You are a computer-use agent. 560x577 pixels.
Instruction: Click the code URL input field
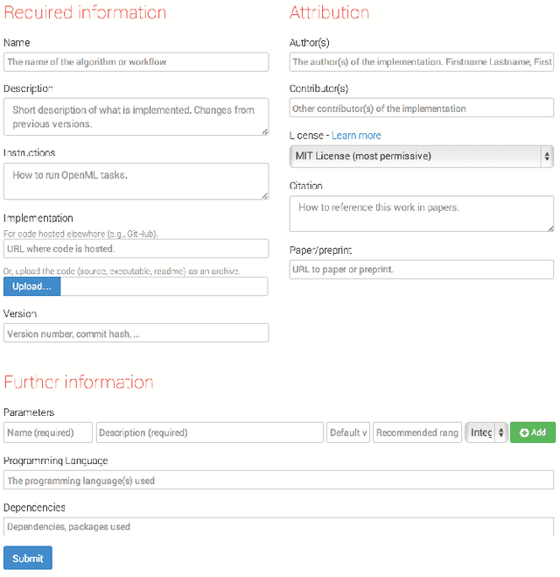pos(136,249)
